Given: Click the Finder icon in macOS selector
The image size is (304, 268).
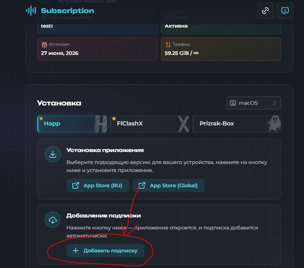Looking at the screenshot, I should [233, 103].
